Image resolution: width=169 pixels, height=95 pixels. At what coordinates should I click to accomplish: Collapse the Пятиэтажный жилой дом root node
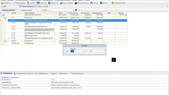point(2,15)
